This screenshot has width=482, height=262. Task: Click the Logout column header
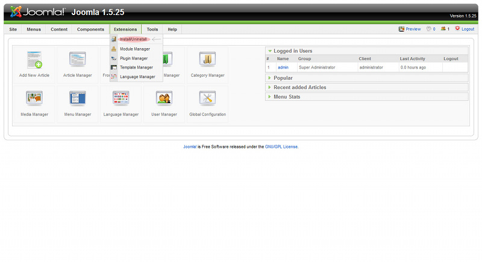coord(451,58)
